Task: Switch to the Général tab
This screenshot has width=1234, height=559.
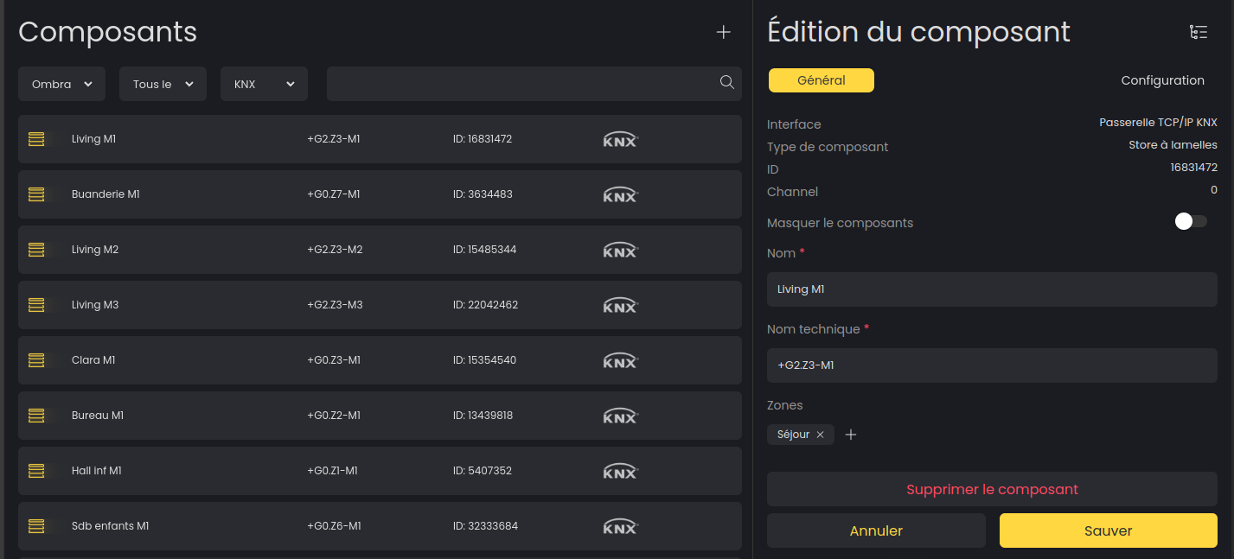Action: 821,80
